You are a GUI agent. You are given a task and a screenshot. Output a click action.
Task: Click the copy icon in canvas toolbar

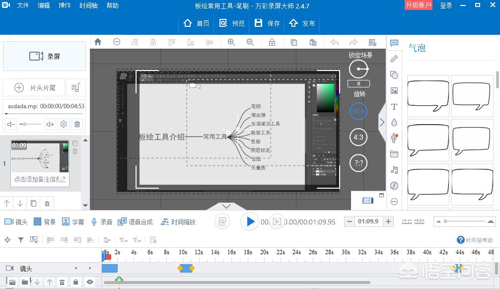pos(294,42)
